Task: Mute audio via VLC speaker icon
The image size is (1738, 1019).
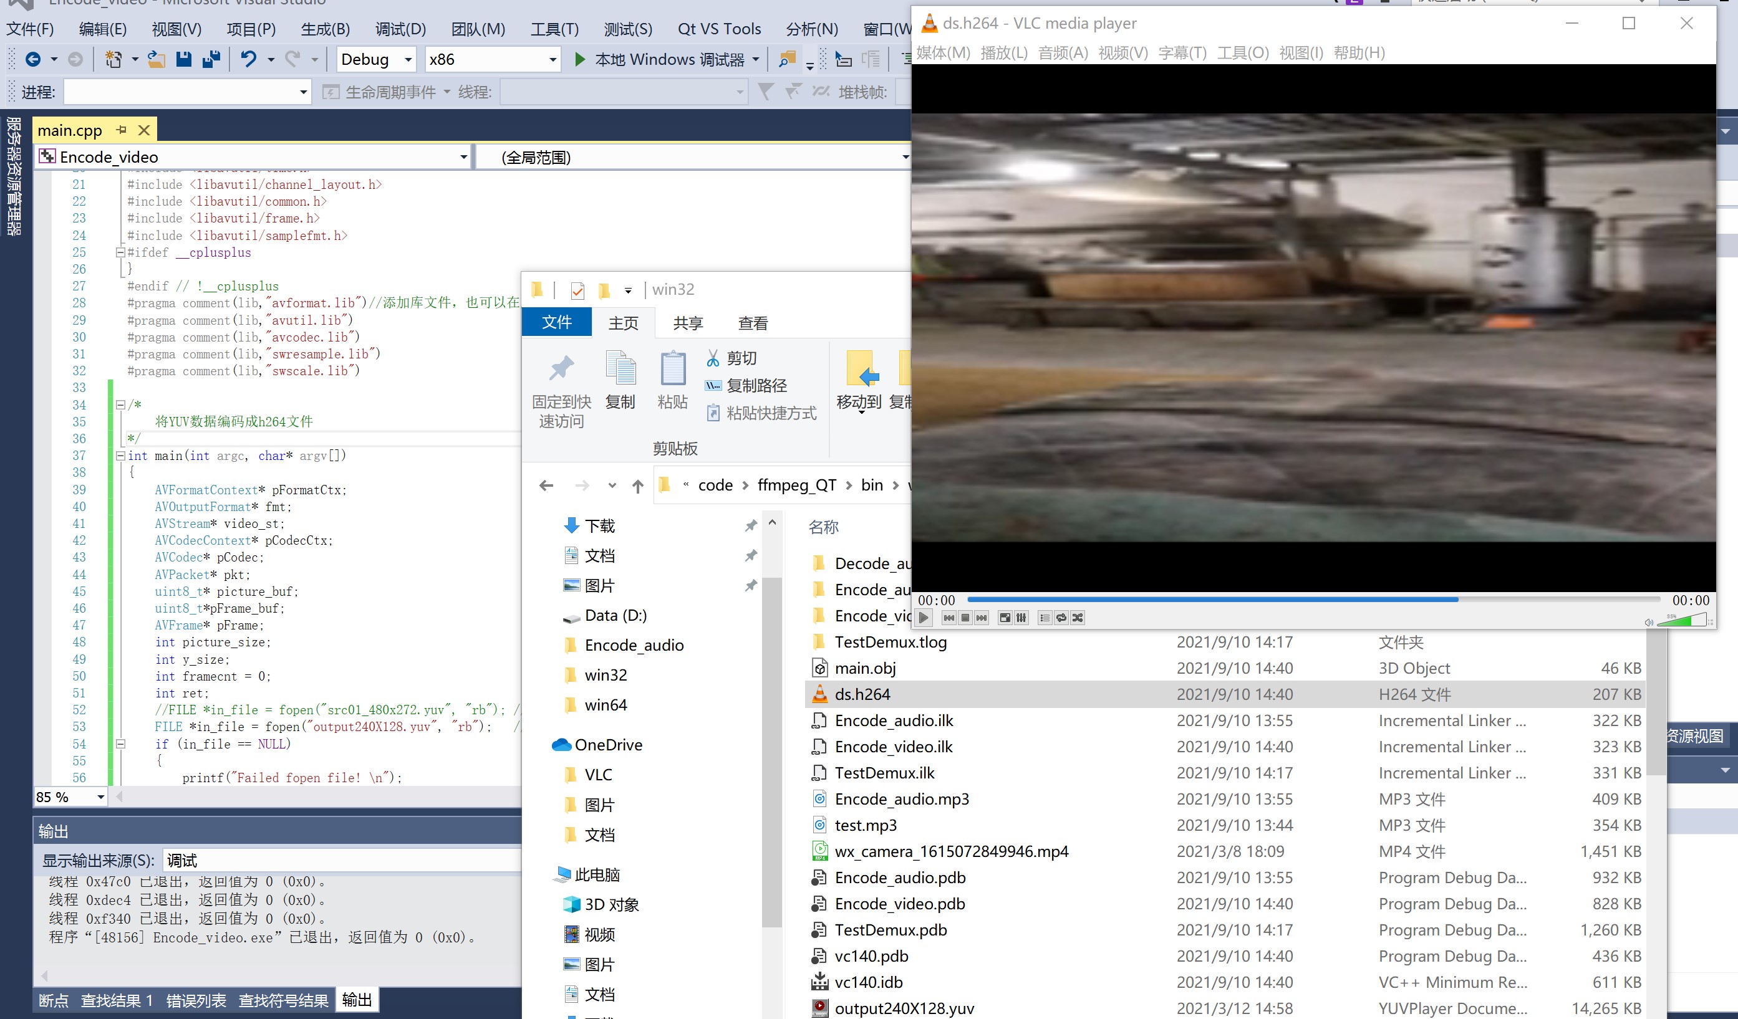Action: coord(1648,622)
